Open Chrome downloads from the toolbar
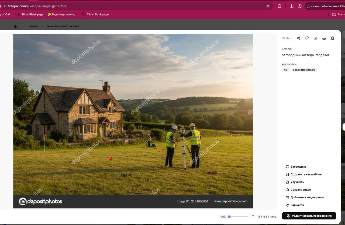Viewport: 345px width, 225px height. click(291, 6)
